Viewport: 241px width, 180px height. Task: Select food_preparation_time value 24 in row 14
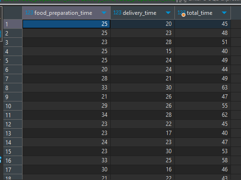click(x=66, y=142)
